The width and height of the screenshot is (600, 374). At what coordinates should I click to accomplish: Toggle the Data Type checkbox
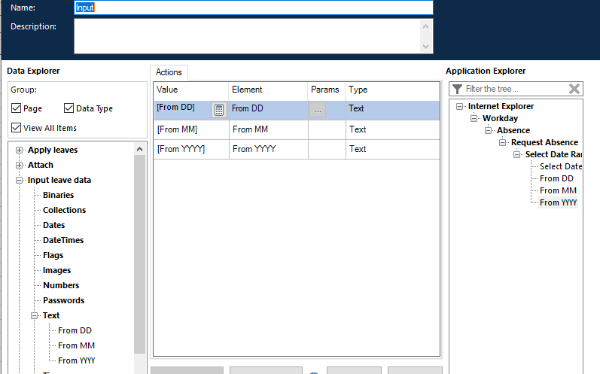pyautogui.click(x=69, y=108)
